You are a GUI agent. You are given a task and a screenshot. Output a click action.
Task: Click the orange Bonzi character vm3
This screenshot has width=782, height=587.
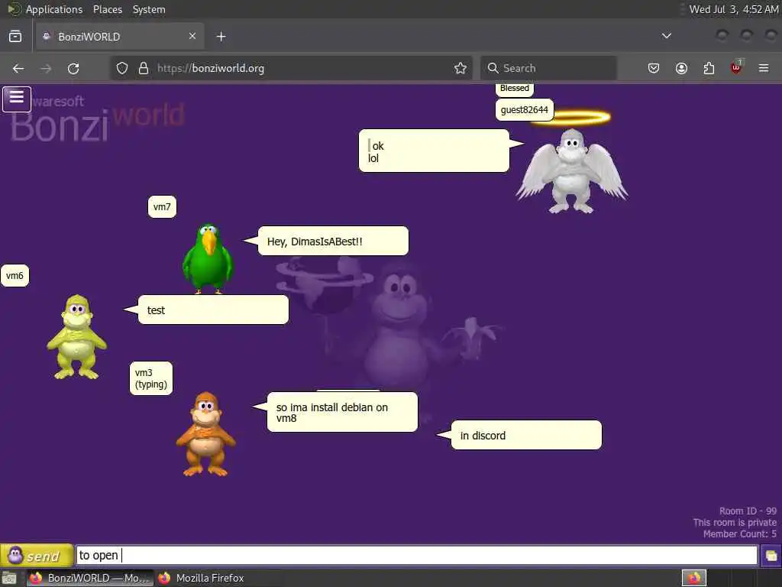[205, 434]
